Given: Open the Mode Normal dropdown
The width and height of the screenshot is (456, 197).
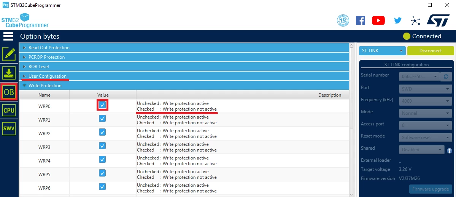Looking at the screenshot, I should [x=426, y=113].
